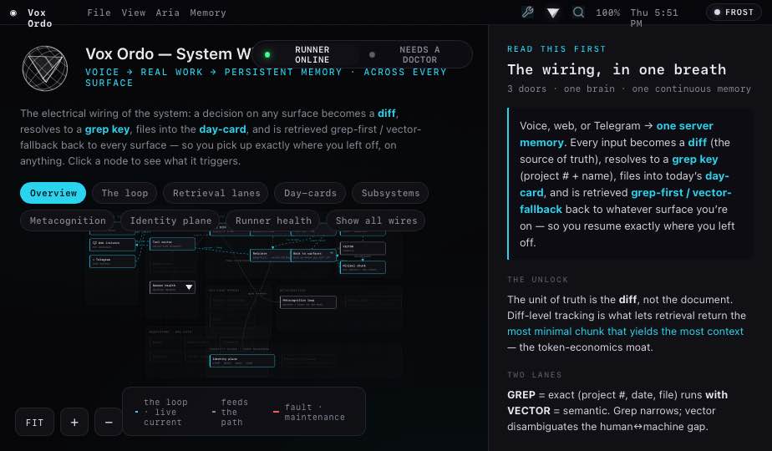Image resolution: width=772 pixels, height=451 pixels.
Task: Select the Telegram node in diagram
Action: click(112, 261)
